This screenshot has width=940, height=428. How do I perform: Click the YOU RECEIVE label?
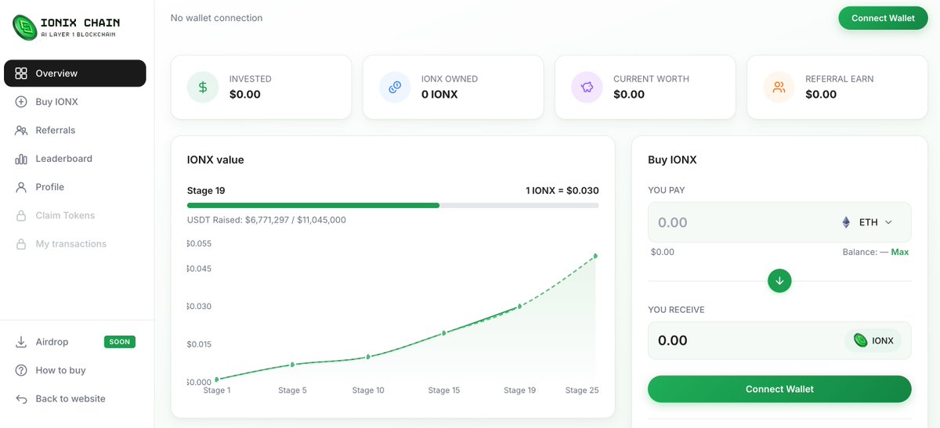(x=676, y=310)
